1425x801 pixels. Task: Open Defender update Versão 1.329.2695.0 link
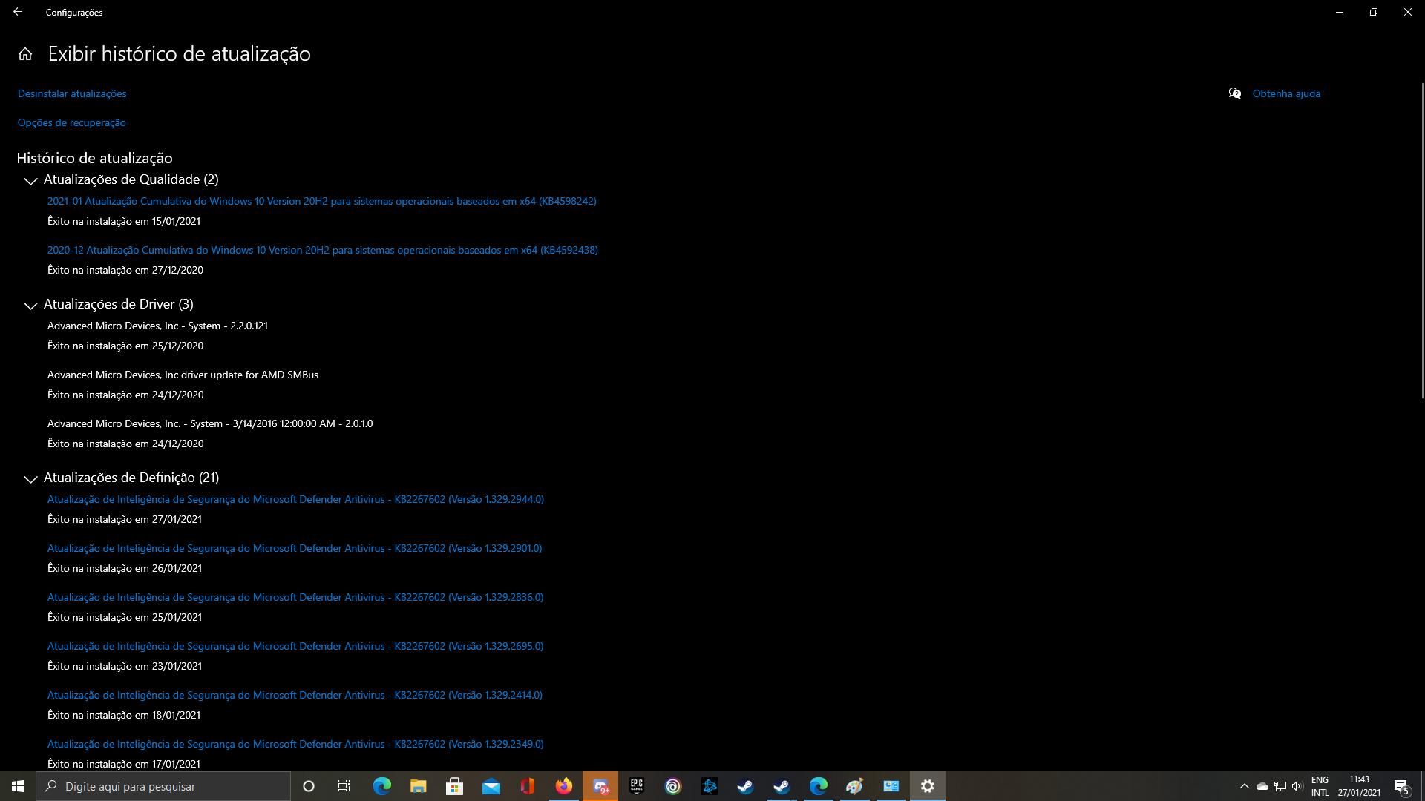tap(295, 646)
